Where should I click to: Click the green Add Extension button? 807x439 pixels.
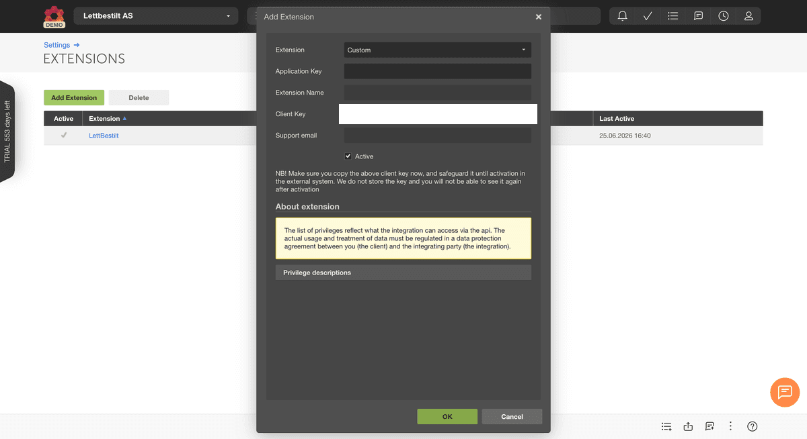(x=74, y=97)
